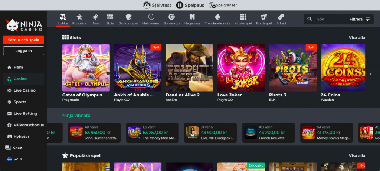Open the Love Joker game thumbnail
Viewport: 380px width, 171px height.
[x=241, y=68]
